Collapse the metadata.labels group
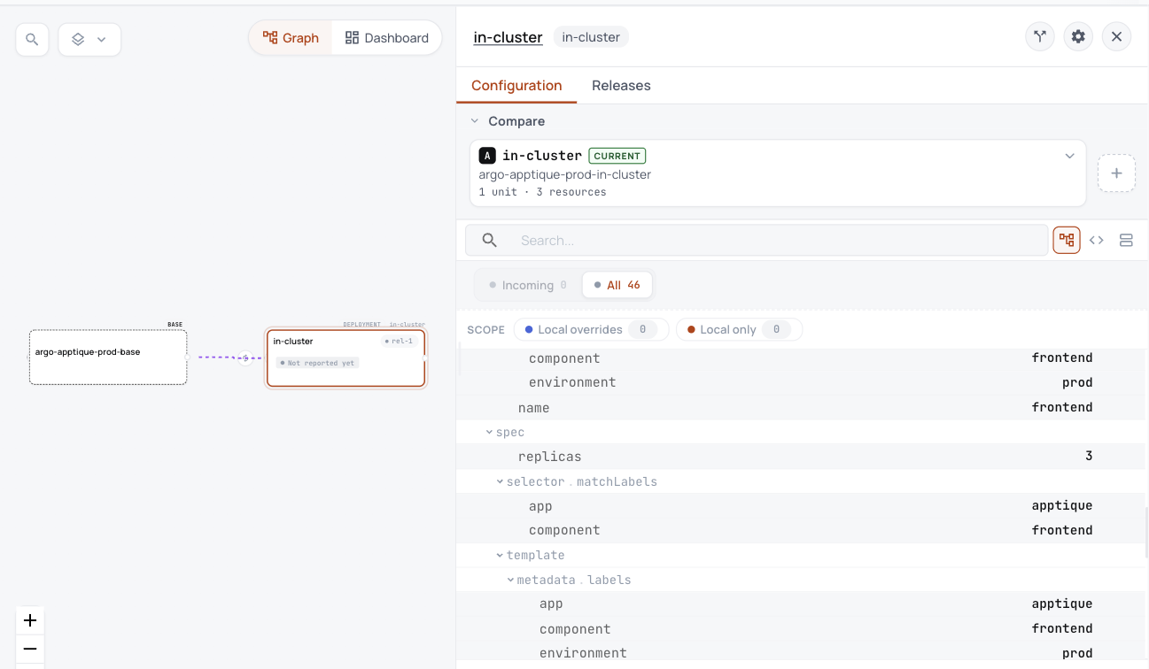 coord(510,581)
